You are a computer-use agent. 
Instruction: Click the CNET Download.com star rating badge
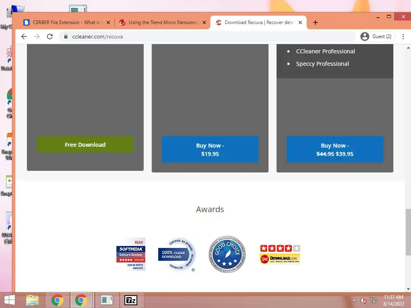pyautogui.click(x=280, y=255)
